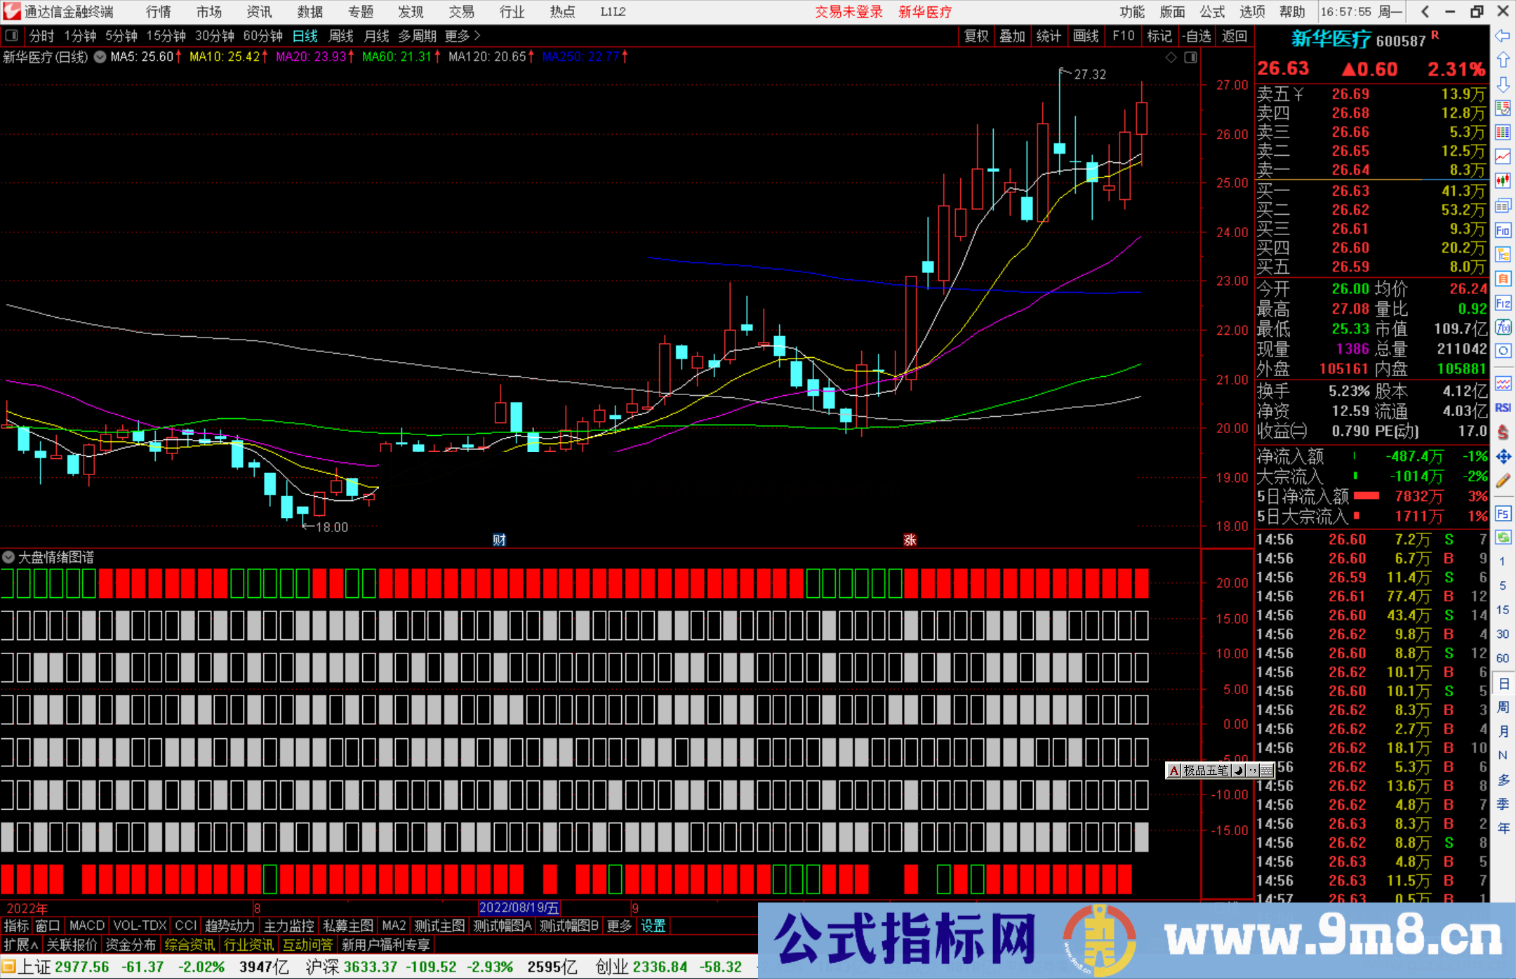Click the 通达信 logo icon top-left
The height and width of the screenshot is (979, 1516).
[x=11, y=11]
